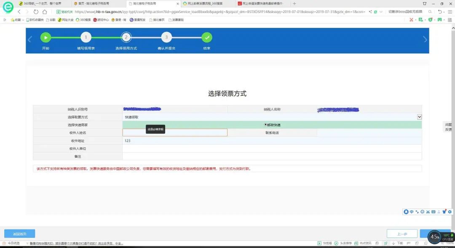Click the 返回首页 button

pos(20,234)
